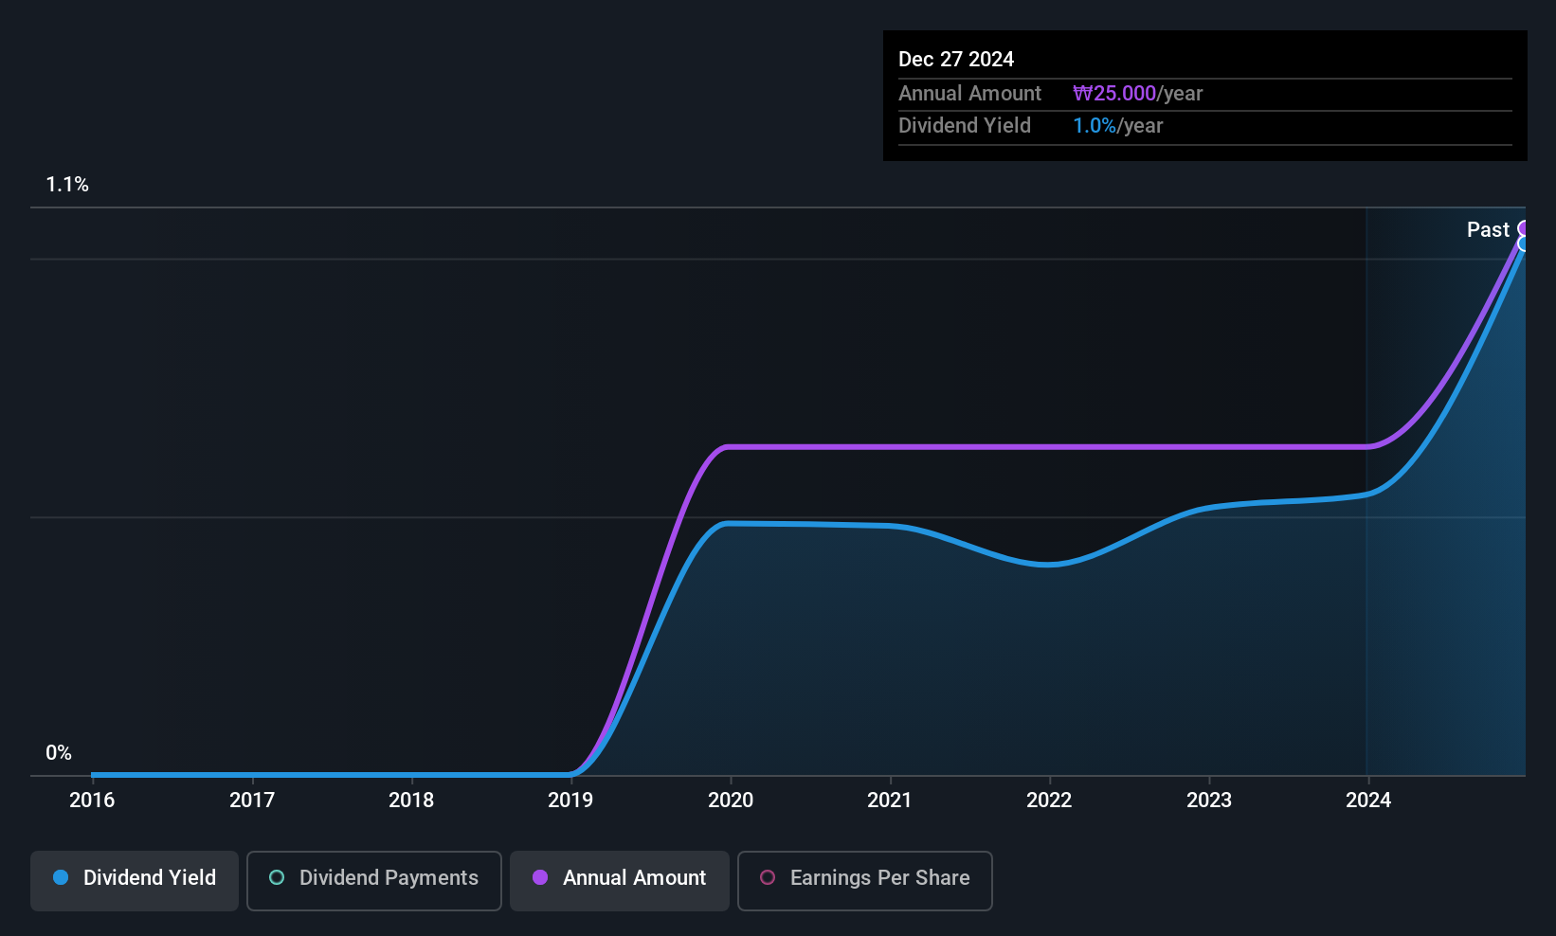Select the blue Dividend Yield endpoint marker

(x=1524, y=243)
